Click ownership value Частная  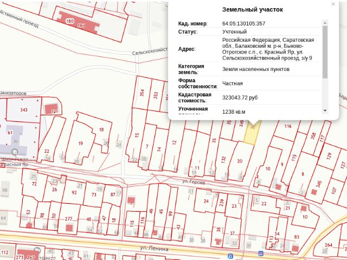click(233, 83)
